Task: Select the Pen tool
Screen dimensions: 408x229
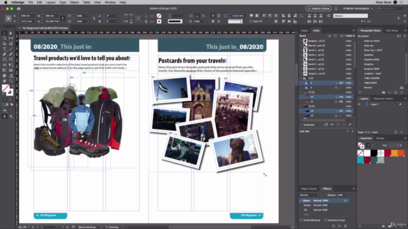Action: [x=4, y=54]
